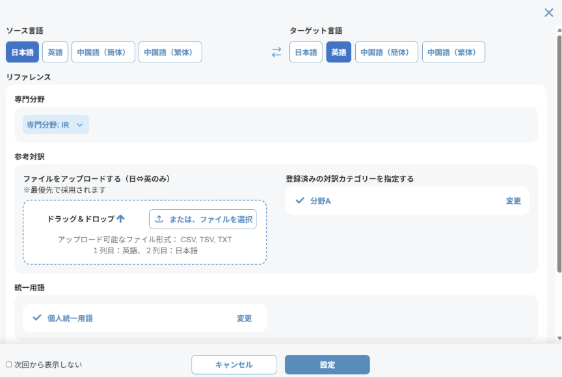Click the drag and drop upload arrow icon

pyautogui.click(x=120, y=219)
